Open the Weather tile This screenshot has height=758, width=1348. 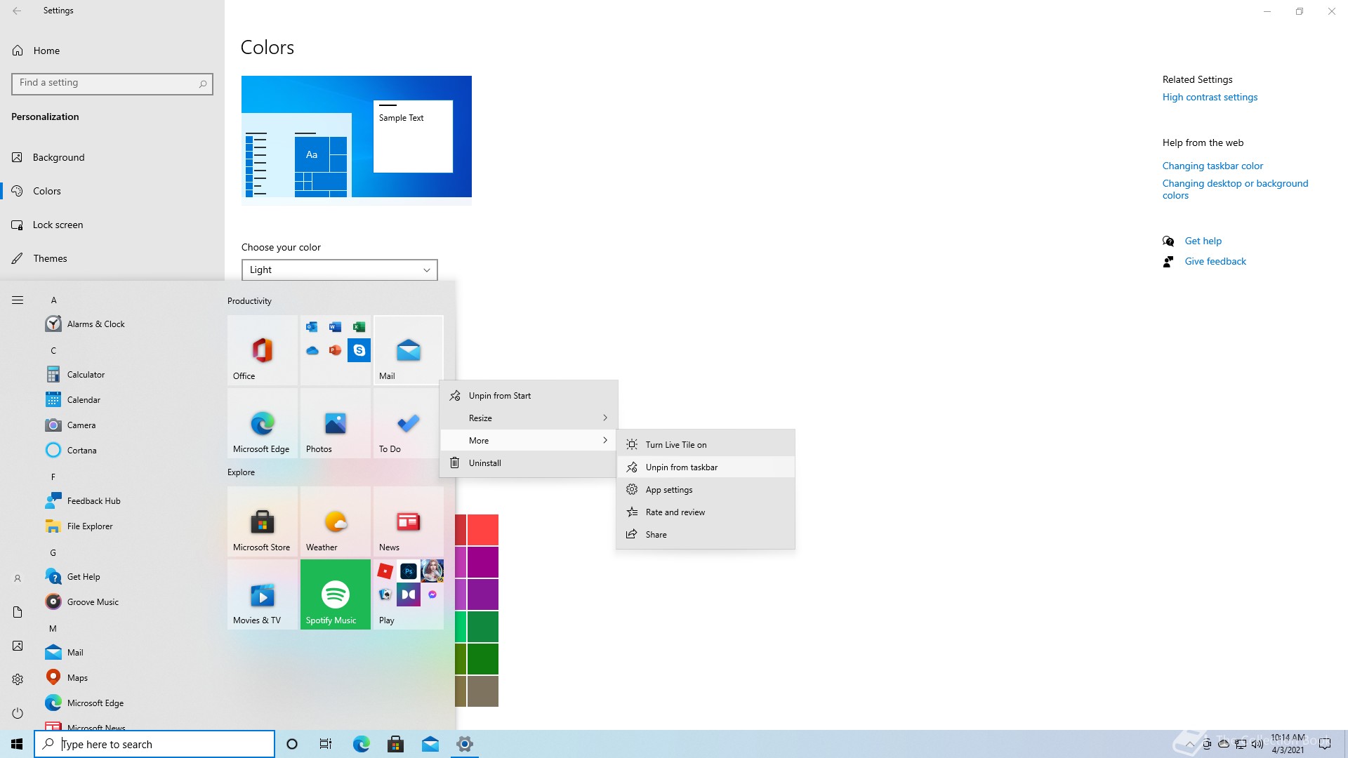pos(336,521)
